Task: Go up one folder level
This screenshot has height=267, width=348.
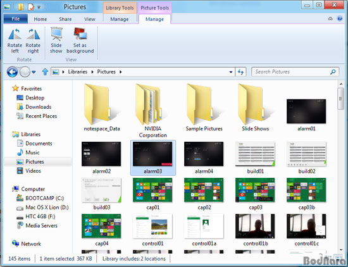Action: point(45,71)
